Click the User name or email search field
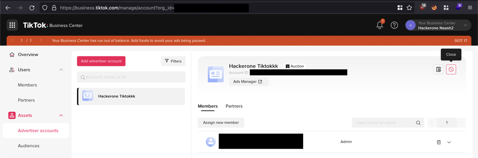The image size is (478, 158). pyautogui.click(x=388, y=123)
